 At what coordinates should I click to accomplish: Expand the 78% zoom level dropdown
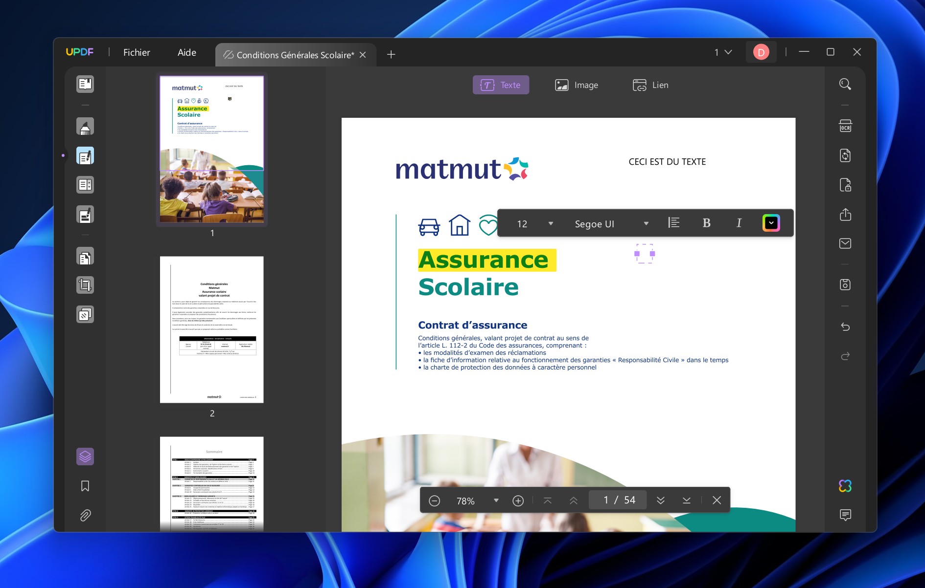pyautogui.click(x=496, y=501)
